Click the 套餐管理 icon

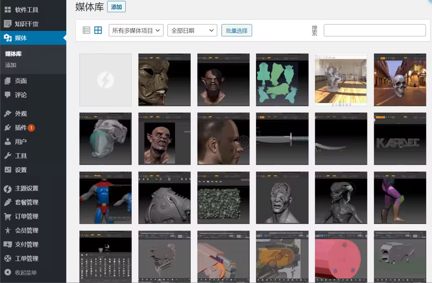8,202
